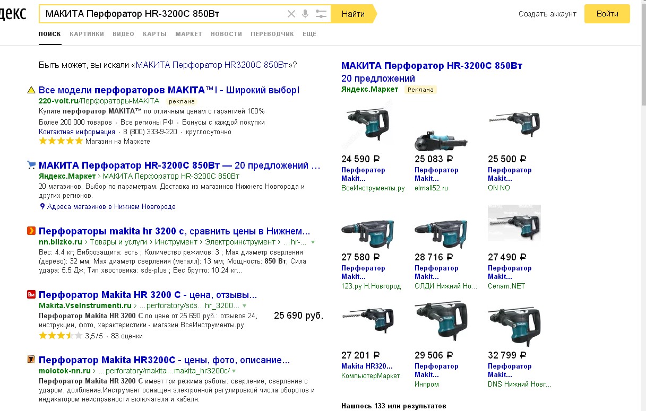Open Адреса магазинов в Нижнем Новгороде link
This screenshot has height=411, width=646.
[x=111, y=206]
